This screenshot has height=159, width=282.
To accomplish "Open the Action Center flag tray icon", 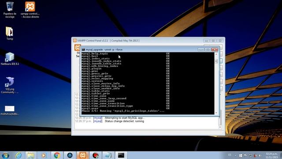I will (245, 155).
